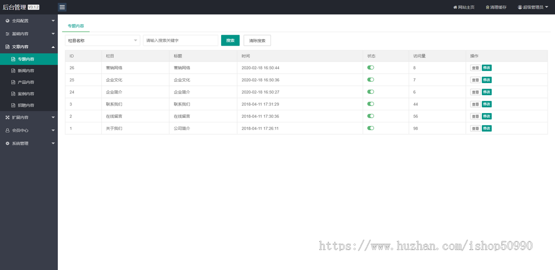Select 专题内容 label in the sidebar

(26, 59)
